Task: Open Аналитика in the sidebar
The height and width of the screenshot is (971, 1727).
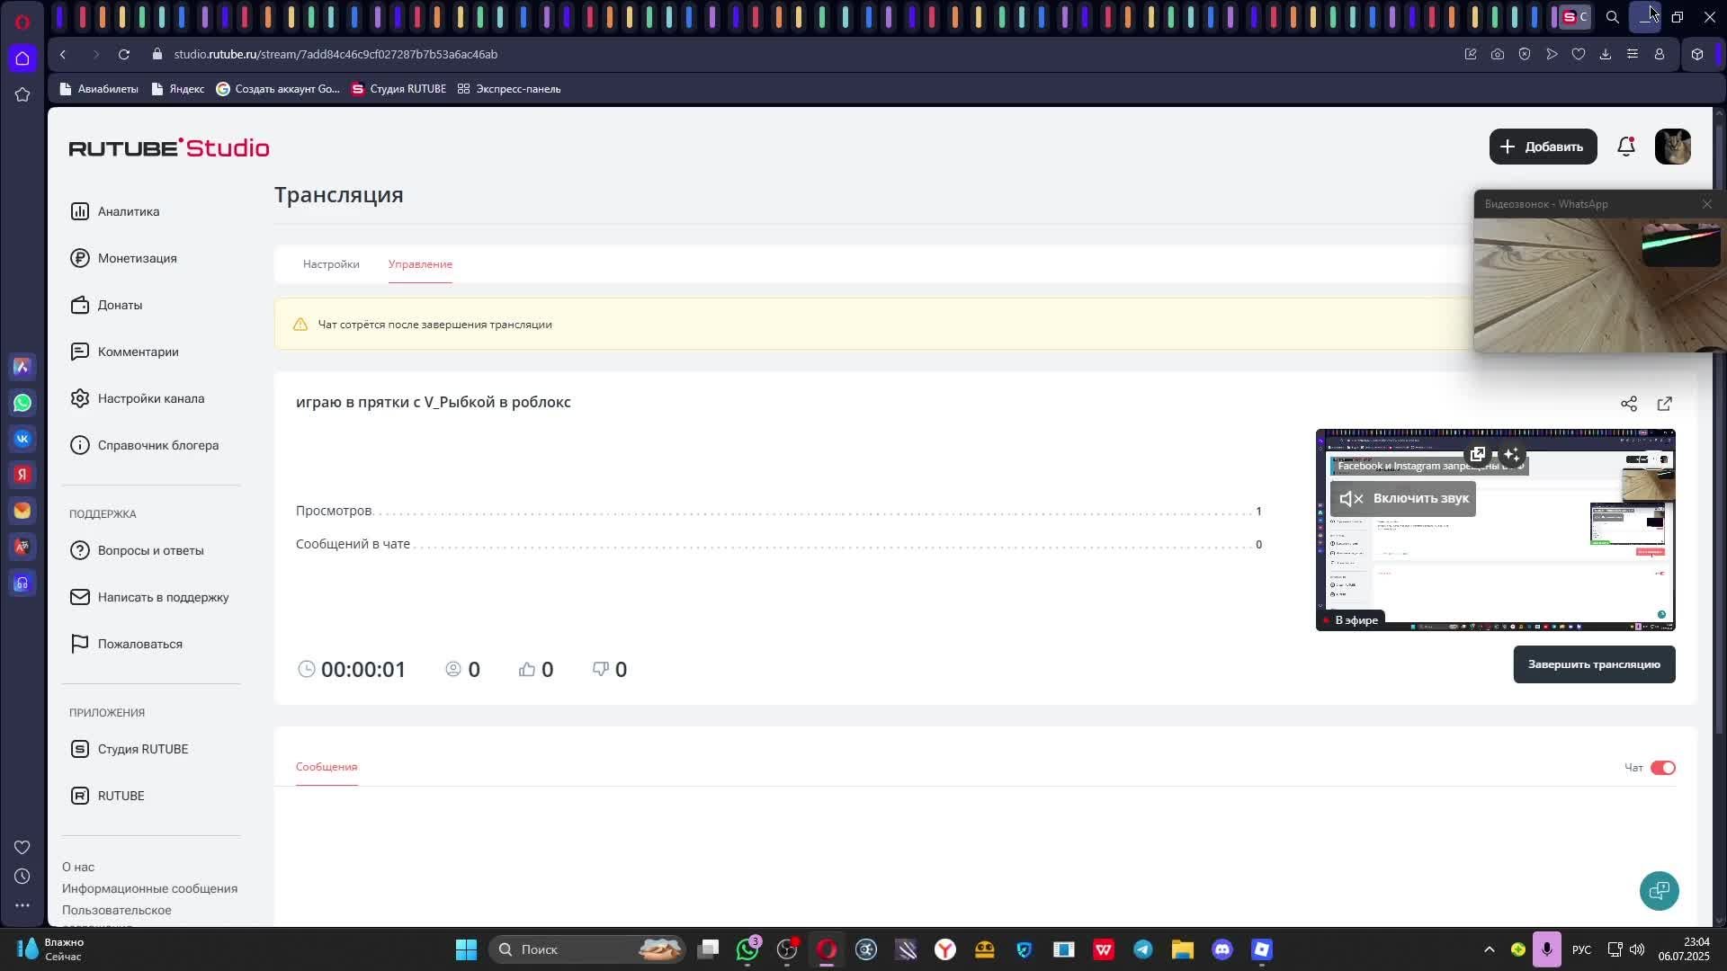Action: pyautogui.click(x=128, y=211)
